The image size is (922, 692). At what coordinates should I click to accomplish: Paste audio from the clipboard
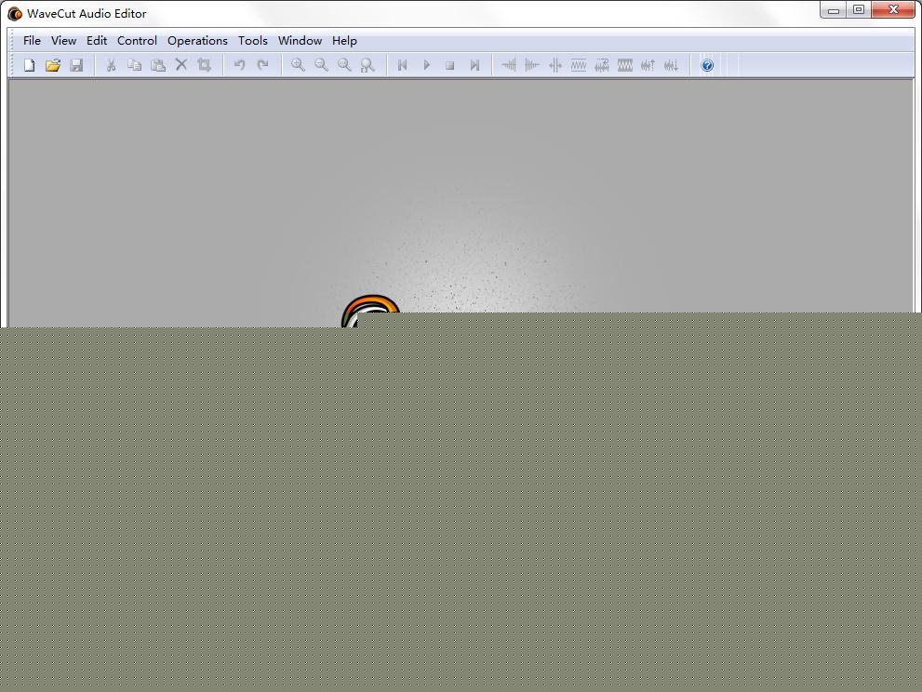[158, 65]
